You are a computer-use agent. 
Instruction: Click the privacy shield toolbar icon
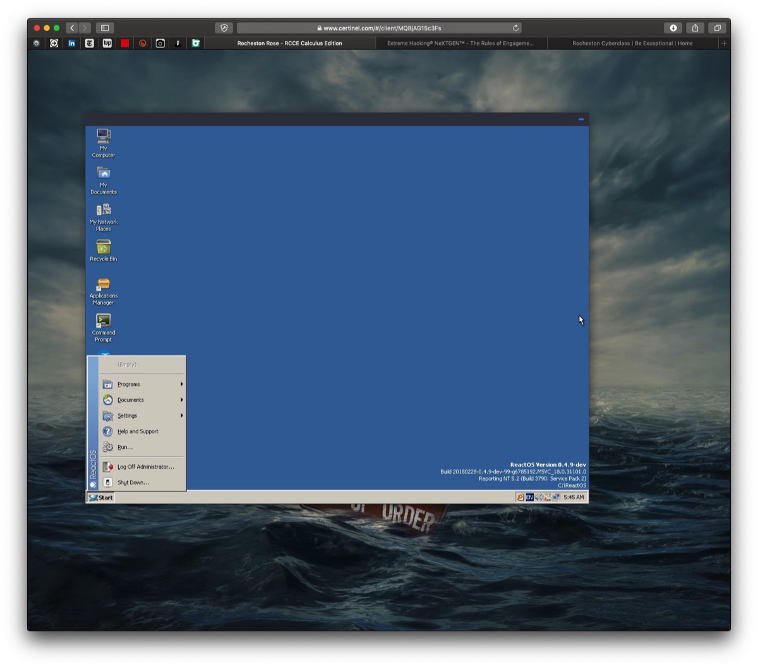pyautogui.click(x=224, y=28)
